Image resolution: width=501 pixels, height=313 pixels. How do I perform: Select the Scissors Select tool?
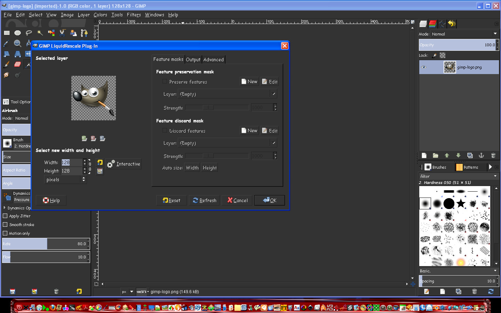pos(62,33)
